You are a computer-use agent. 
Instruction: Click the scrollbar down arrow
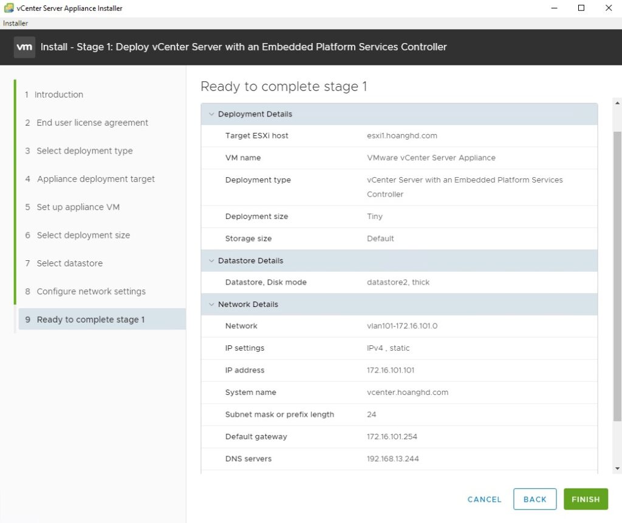(x=617, y=468)
